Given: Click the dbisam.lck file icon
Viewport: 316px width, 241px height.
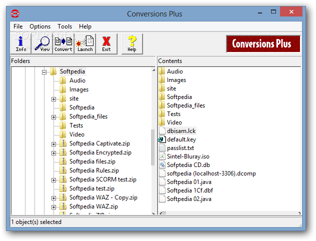Looking at the screenshot, I should tap(162, 131).
